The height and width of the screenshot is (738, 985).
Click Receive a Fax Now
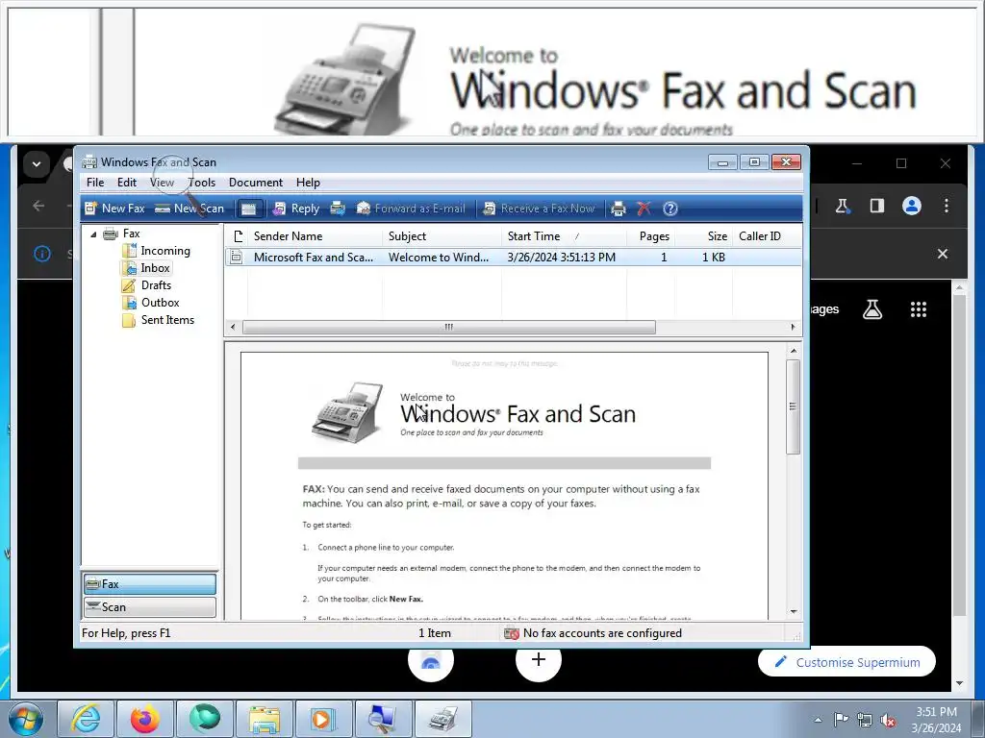[539, 209]
